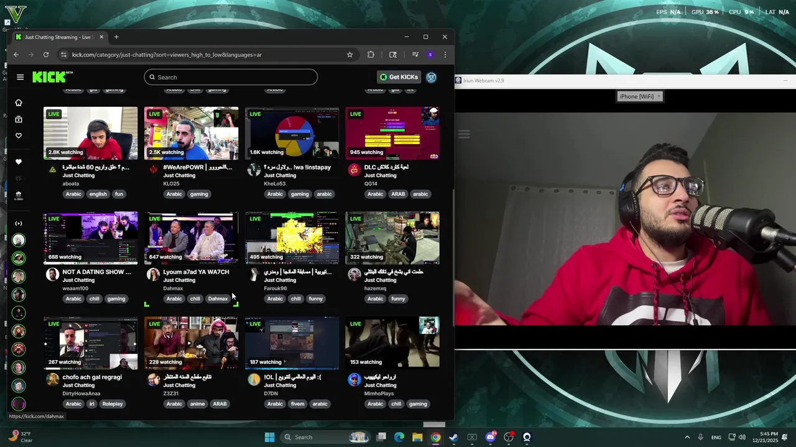
Task: Open the #WeArePOWR stream title link
Action: tap(197, 167)
